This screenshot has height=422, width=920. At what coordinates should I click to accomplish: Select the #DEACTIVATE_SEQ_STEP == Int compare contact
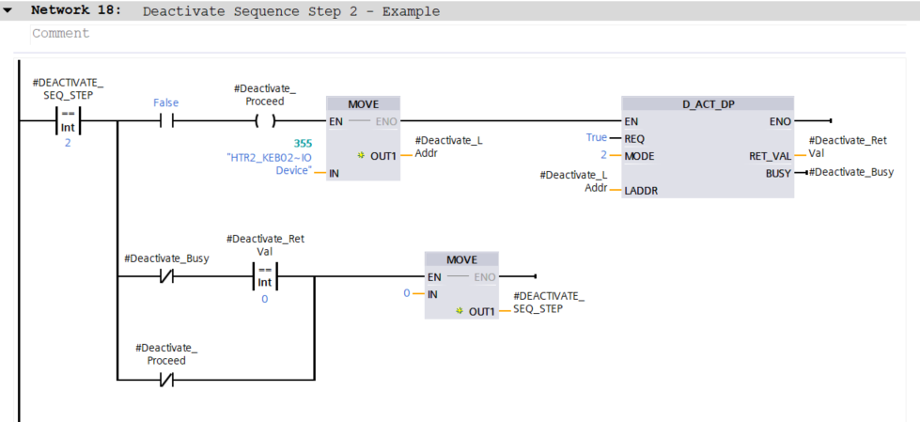click(x=68, y=121)
